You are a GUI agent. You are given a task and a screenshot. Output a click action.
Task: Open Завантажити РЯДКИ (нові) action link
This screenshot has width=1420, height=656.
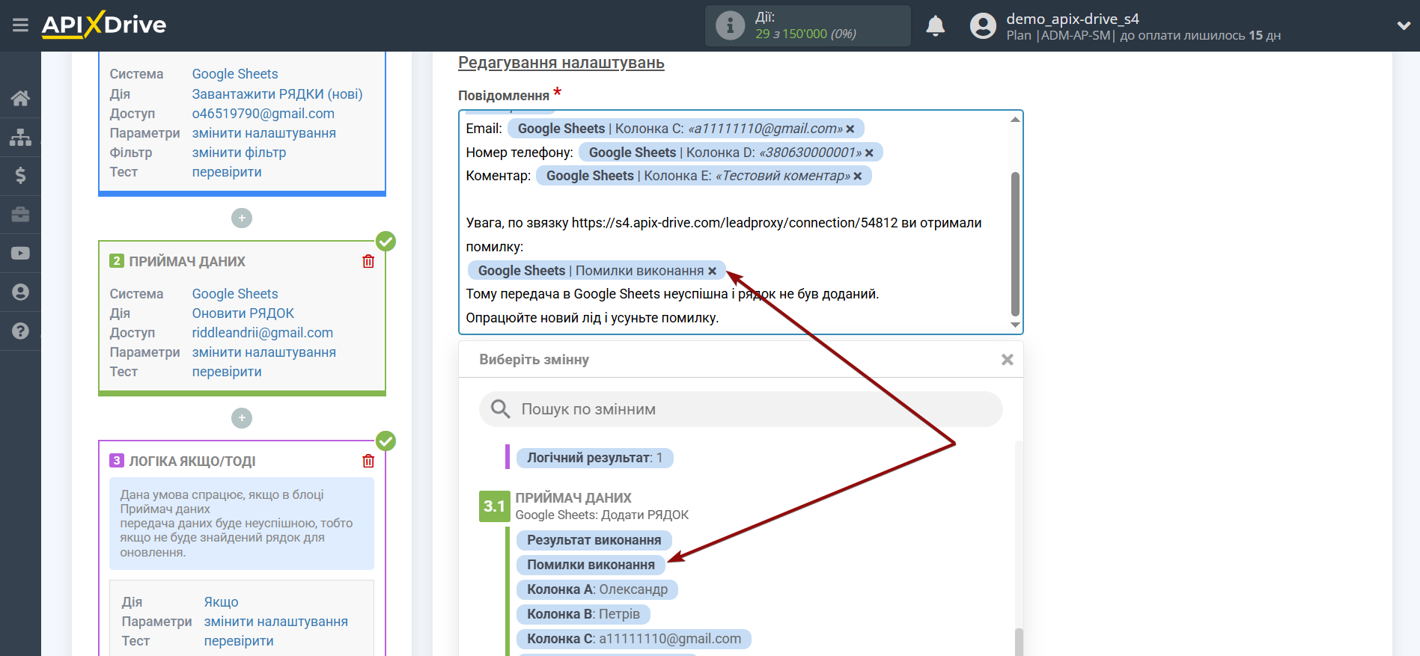(x=277, y=94)
